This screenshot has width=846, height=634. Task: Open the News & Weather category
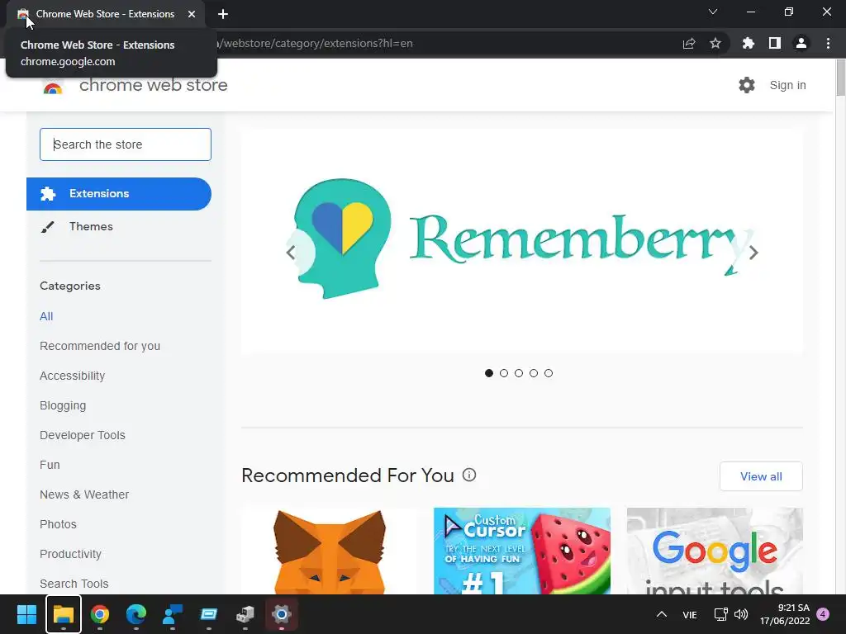coord(84,494)
